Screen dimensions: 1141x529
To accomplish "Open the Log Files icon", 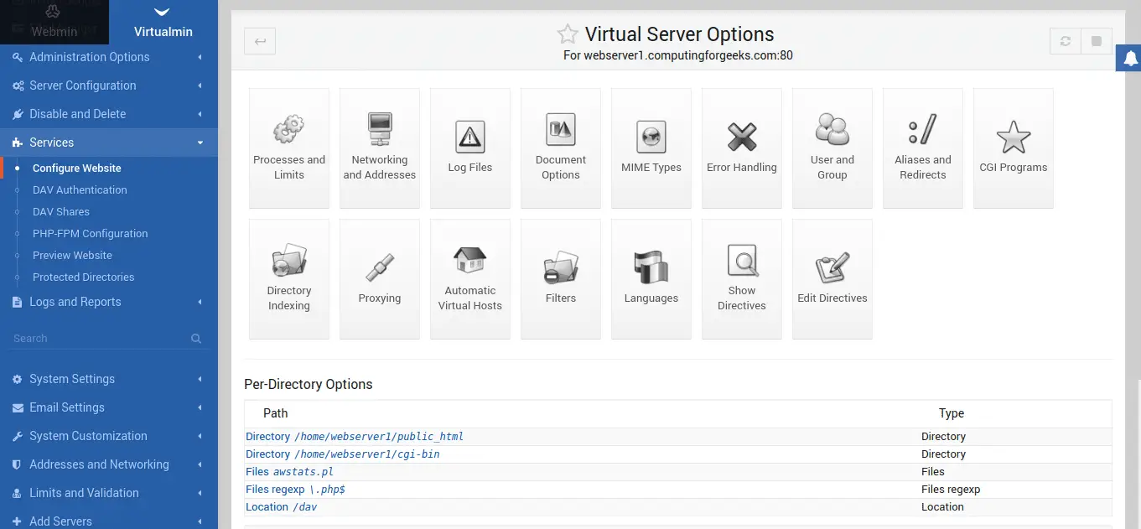I will 470,148.
